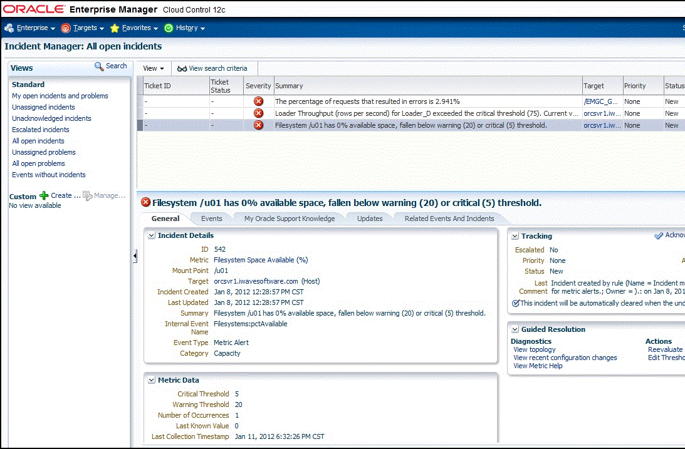Collapse the Views side panel with splitter arrow
The image size is (685, 449).
pos(135,256)
